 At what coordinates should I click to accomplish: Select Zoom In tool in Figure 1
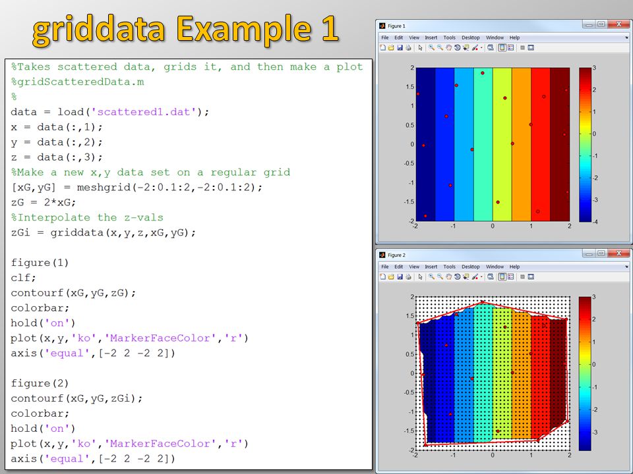(x=431, y=47)
